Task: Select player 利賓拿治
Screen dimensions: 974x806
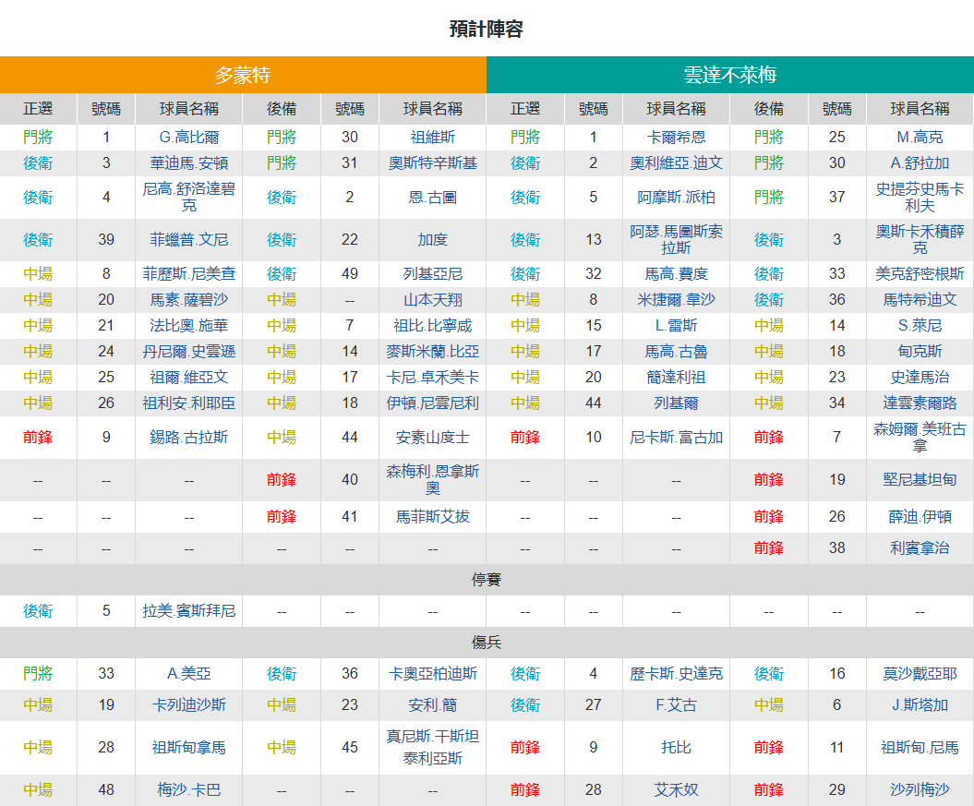Action: pos(920,547)
